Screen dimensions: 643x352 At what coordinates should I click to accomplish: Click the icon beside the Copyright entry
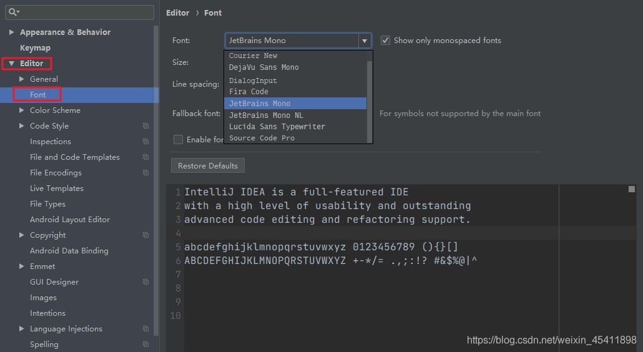[x=145, y=235]
